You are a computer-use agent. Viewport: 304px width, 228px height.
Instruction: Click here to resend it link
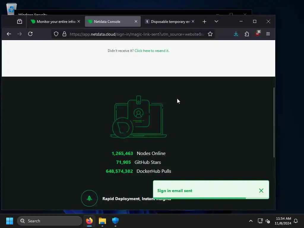[x=152, y=50]
